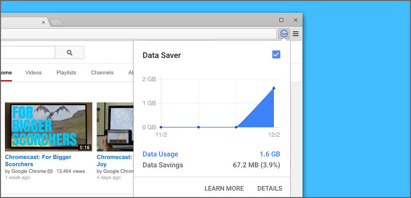Click the 12/2 data point on chart
Screen dimensions: 411x198
[274, 88]
